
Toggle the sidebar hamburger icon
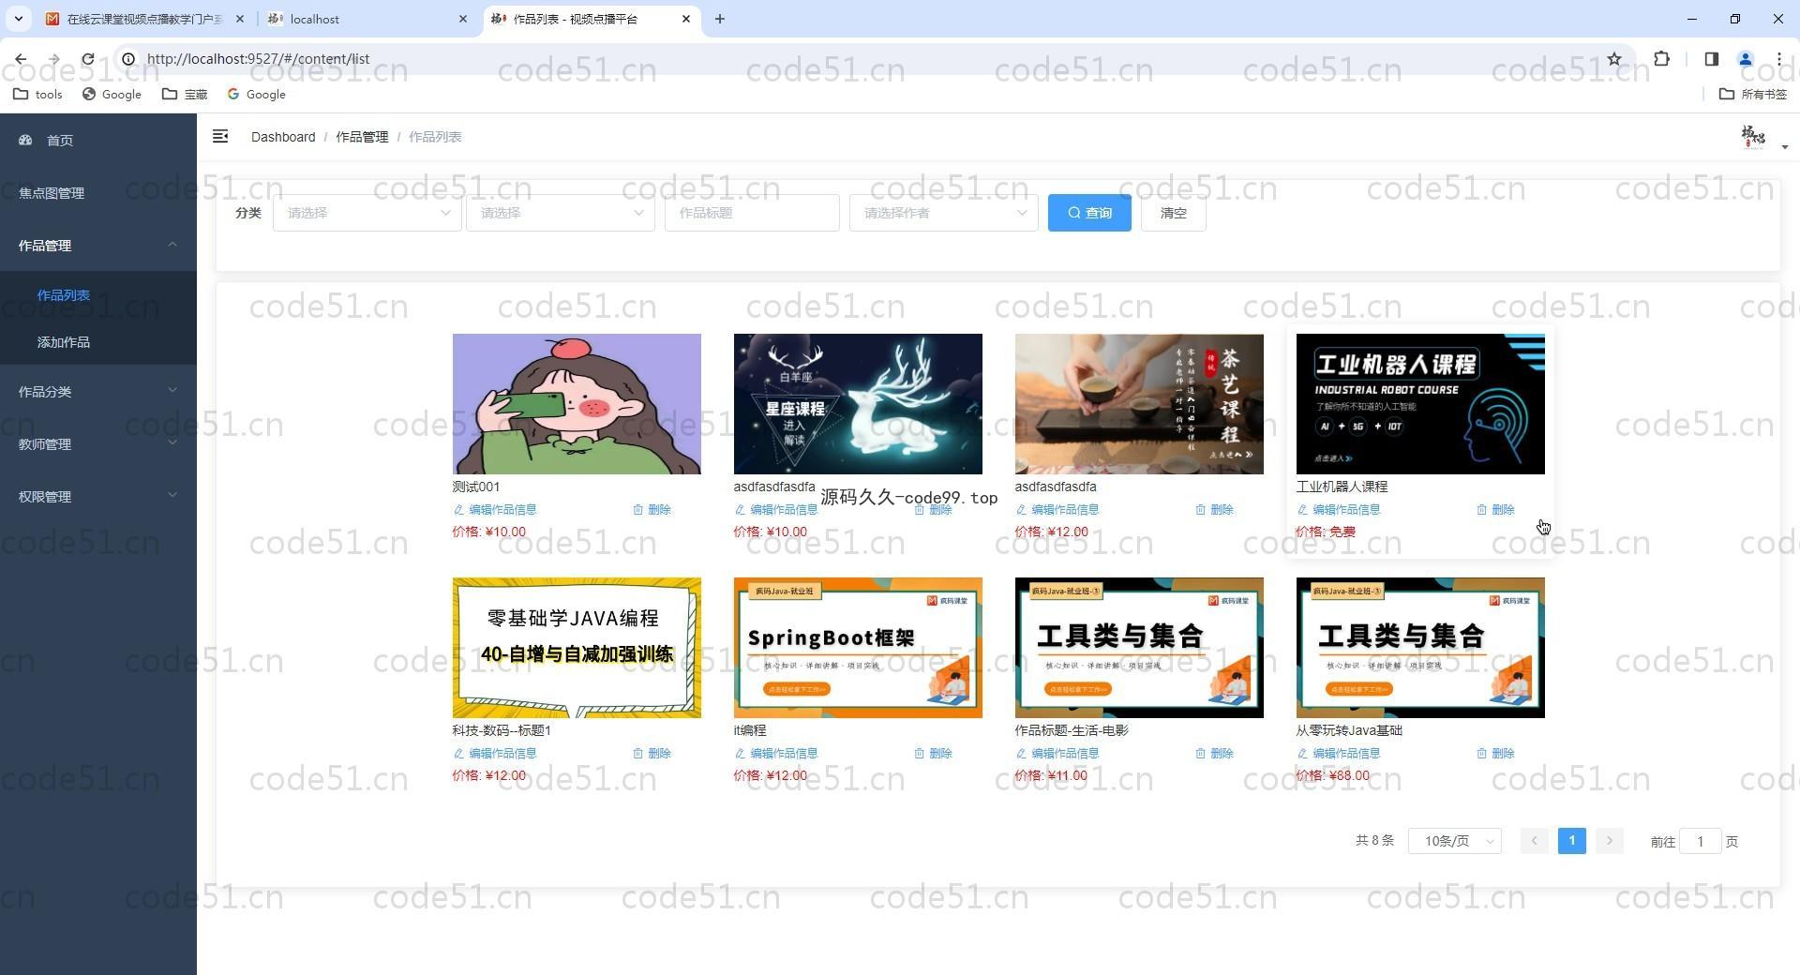pyautogui.click(x=220, y=137)
